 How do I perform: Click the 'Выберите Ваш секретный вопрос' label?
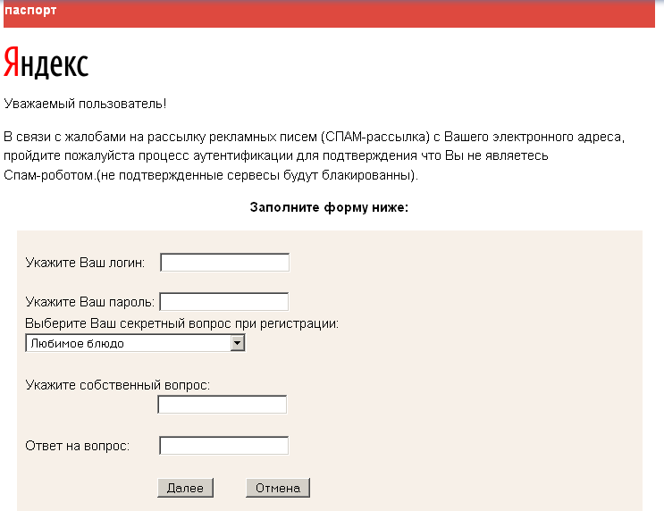pyautogui.click(x=182, y=323)
